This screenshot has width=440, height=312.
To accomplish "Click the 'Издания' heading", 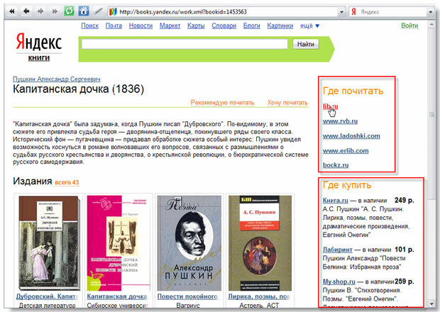I will tap(32, 181).
